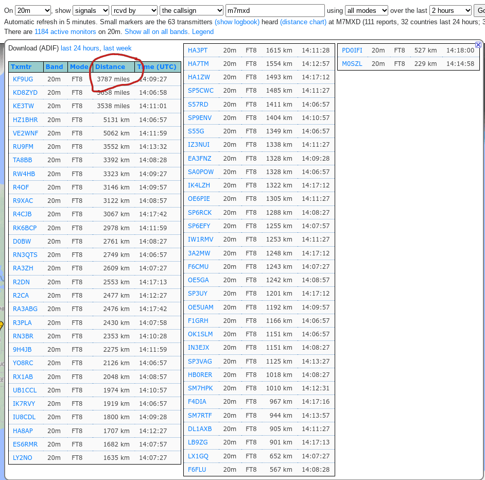
Task: Click 'Show all on all bands' link
Action: (156, 31)
